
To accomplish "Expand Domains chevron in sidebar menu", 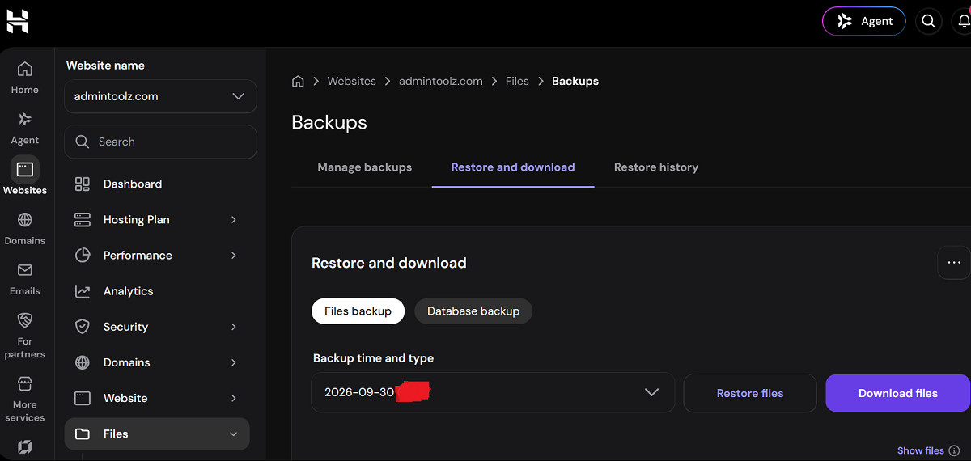I will (x=234, y=362).
